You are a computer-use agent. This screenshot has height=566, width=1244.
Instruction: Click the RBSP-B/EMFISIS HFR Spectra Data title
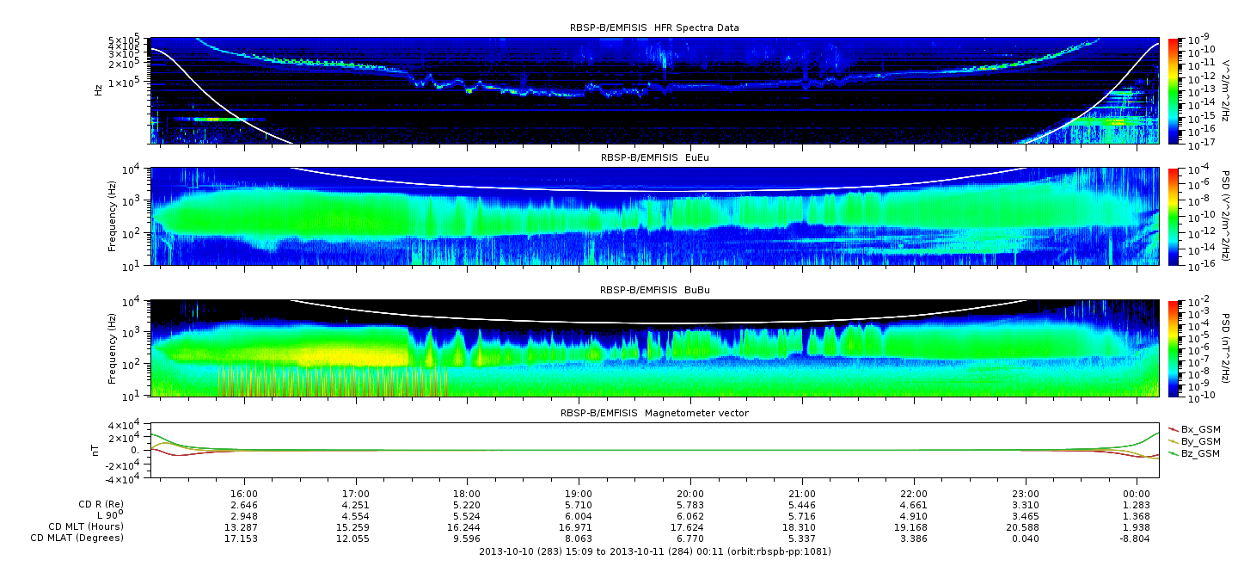click(654, 28)
